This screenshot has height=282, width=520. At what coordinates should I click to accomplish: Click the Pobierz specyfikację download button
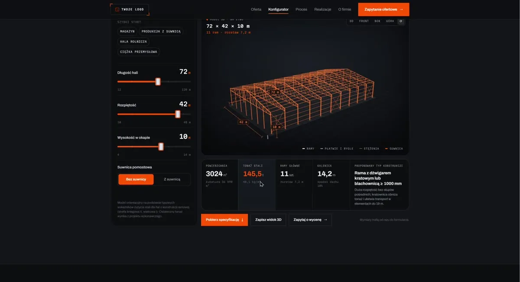[224, 220]
